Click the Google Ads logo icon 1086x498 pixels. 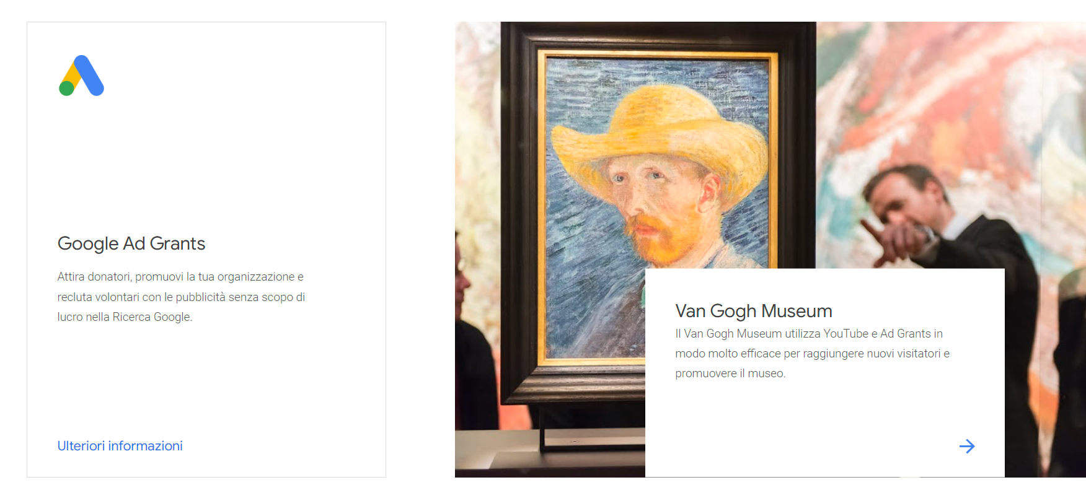tap(81, 76)
